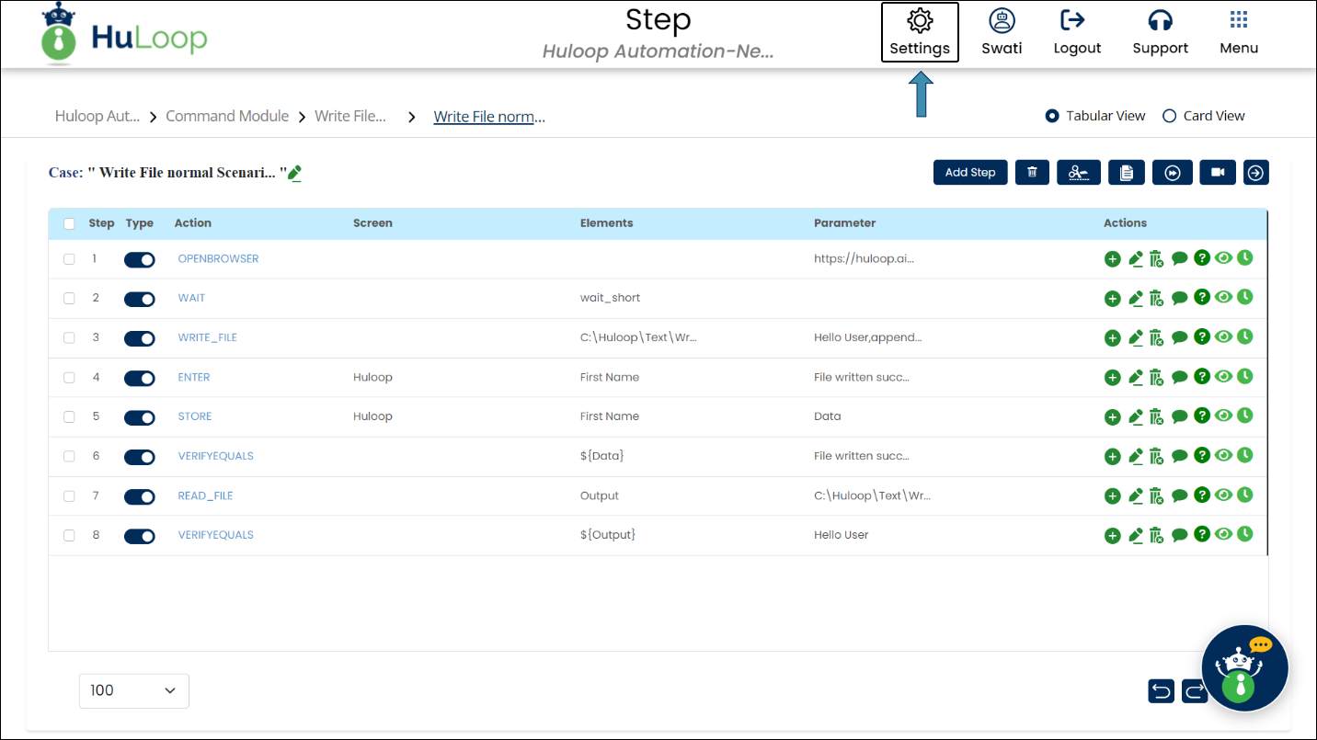Open comment bubble for the READ_FILE step
This screenshot has width=1317, height=740.
coord(1180,496)
